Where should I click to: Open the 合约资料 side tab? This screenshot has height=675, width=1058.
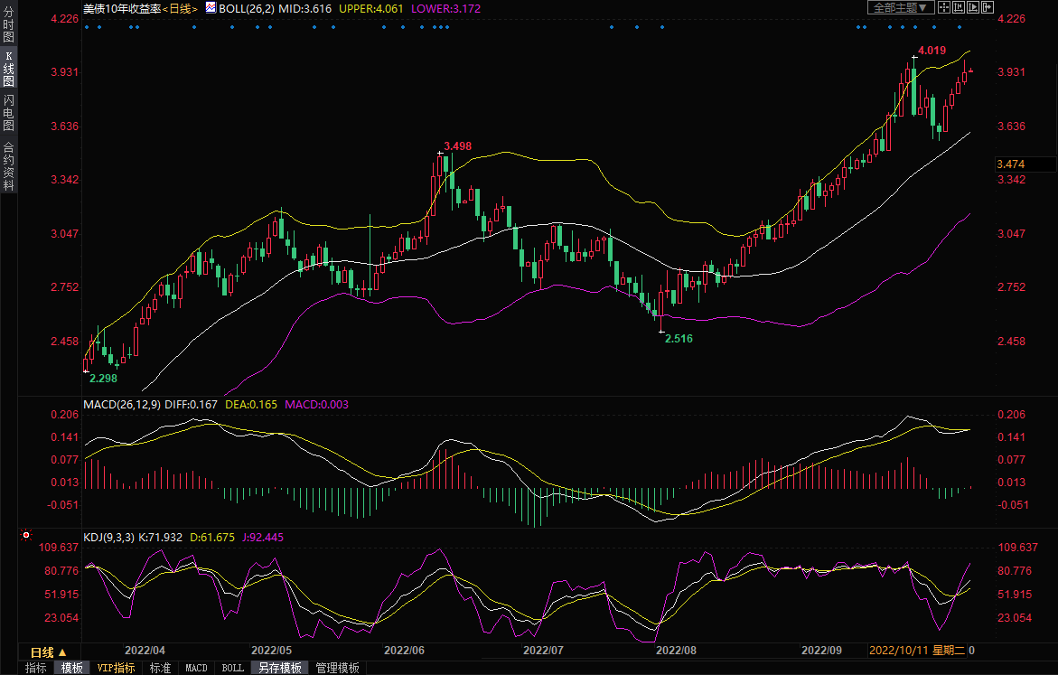click(x=8, y=165)
